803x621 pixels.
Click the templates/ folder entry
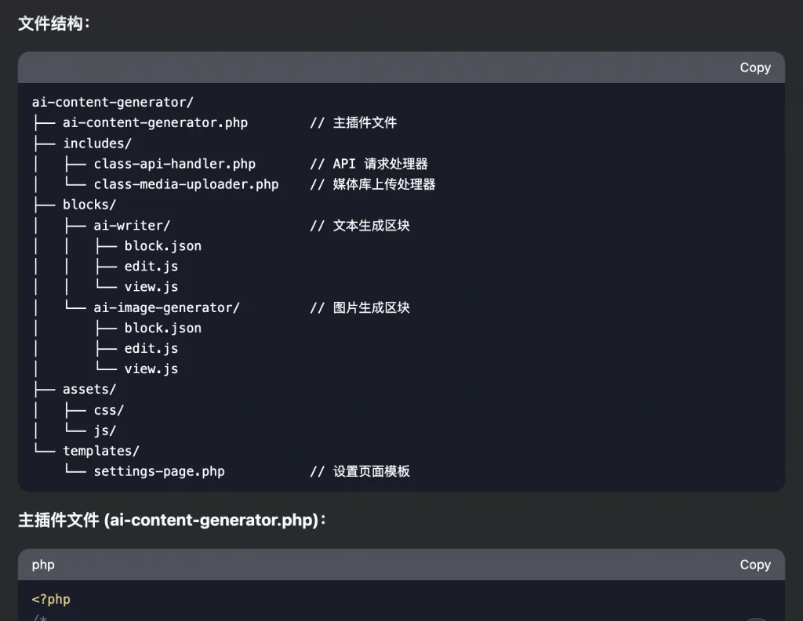[x=101, y=451]
